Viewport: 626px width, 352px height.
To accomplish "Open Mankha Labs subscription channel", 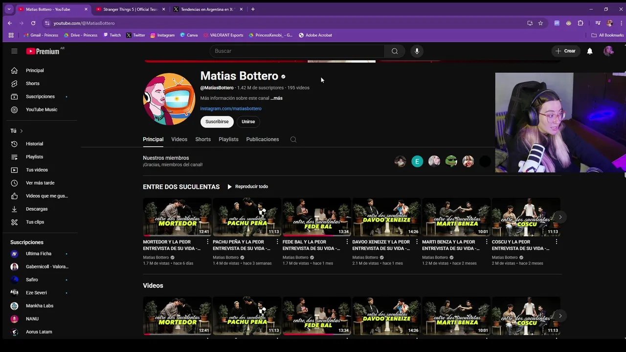I will point(39,306).
